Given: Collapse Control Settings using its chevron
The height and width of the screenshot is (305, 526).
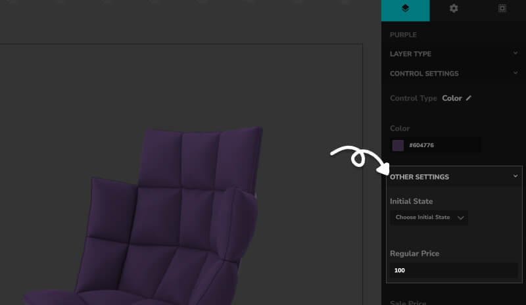Looking at the screenshot, I should pos(515,74).
